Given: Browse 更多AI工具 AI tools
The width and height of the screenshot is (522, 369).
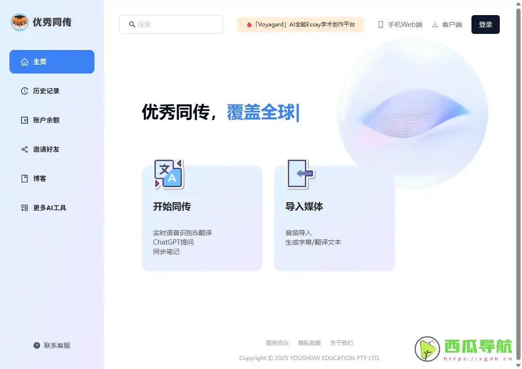Looking at the screenshot, I should pos(49,207).
